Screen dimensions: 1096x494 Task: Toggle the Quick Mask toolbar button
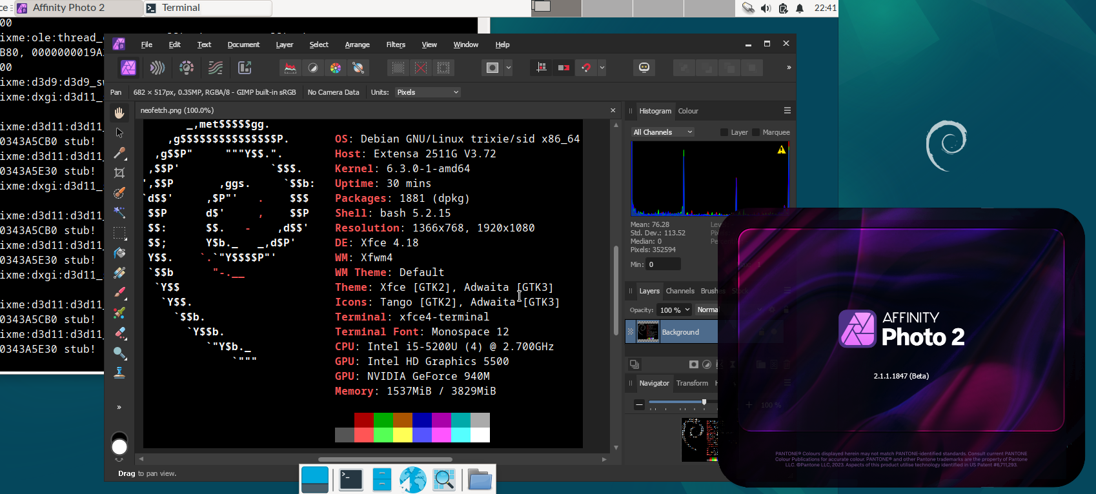(x=492, y=68)
